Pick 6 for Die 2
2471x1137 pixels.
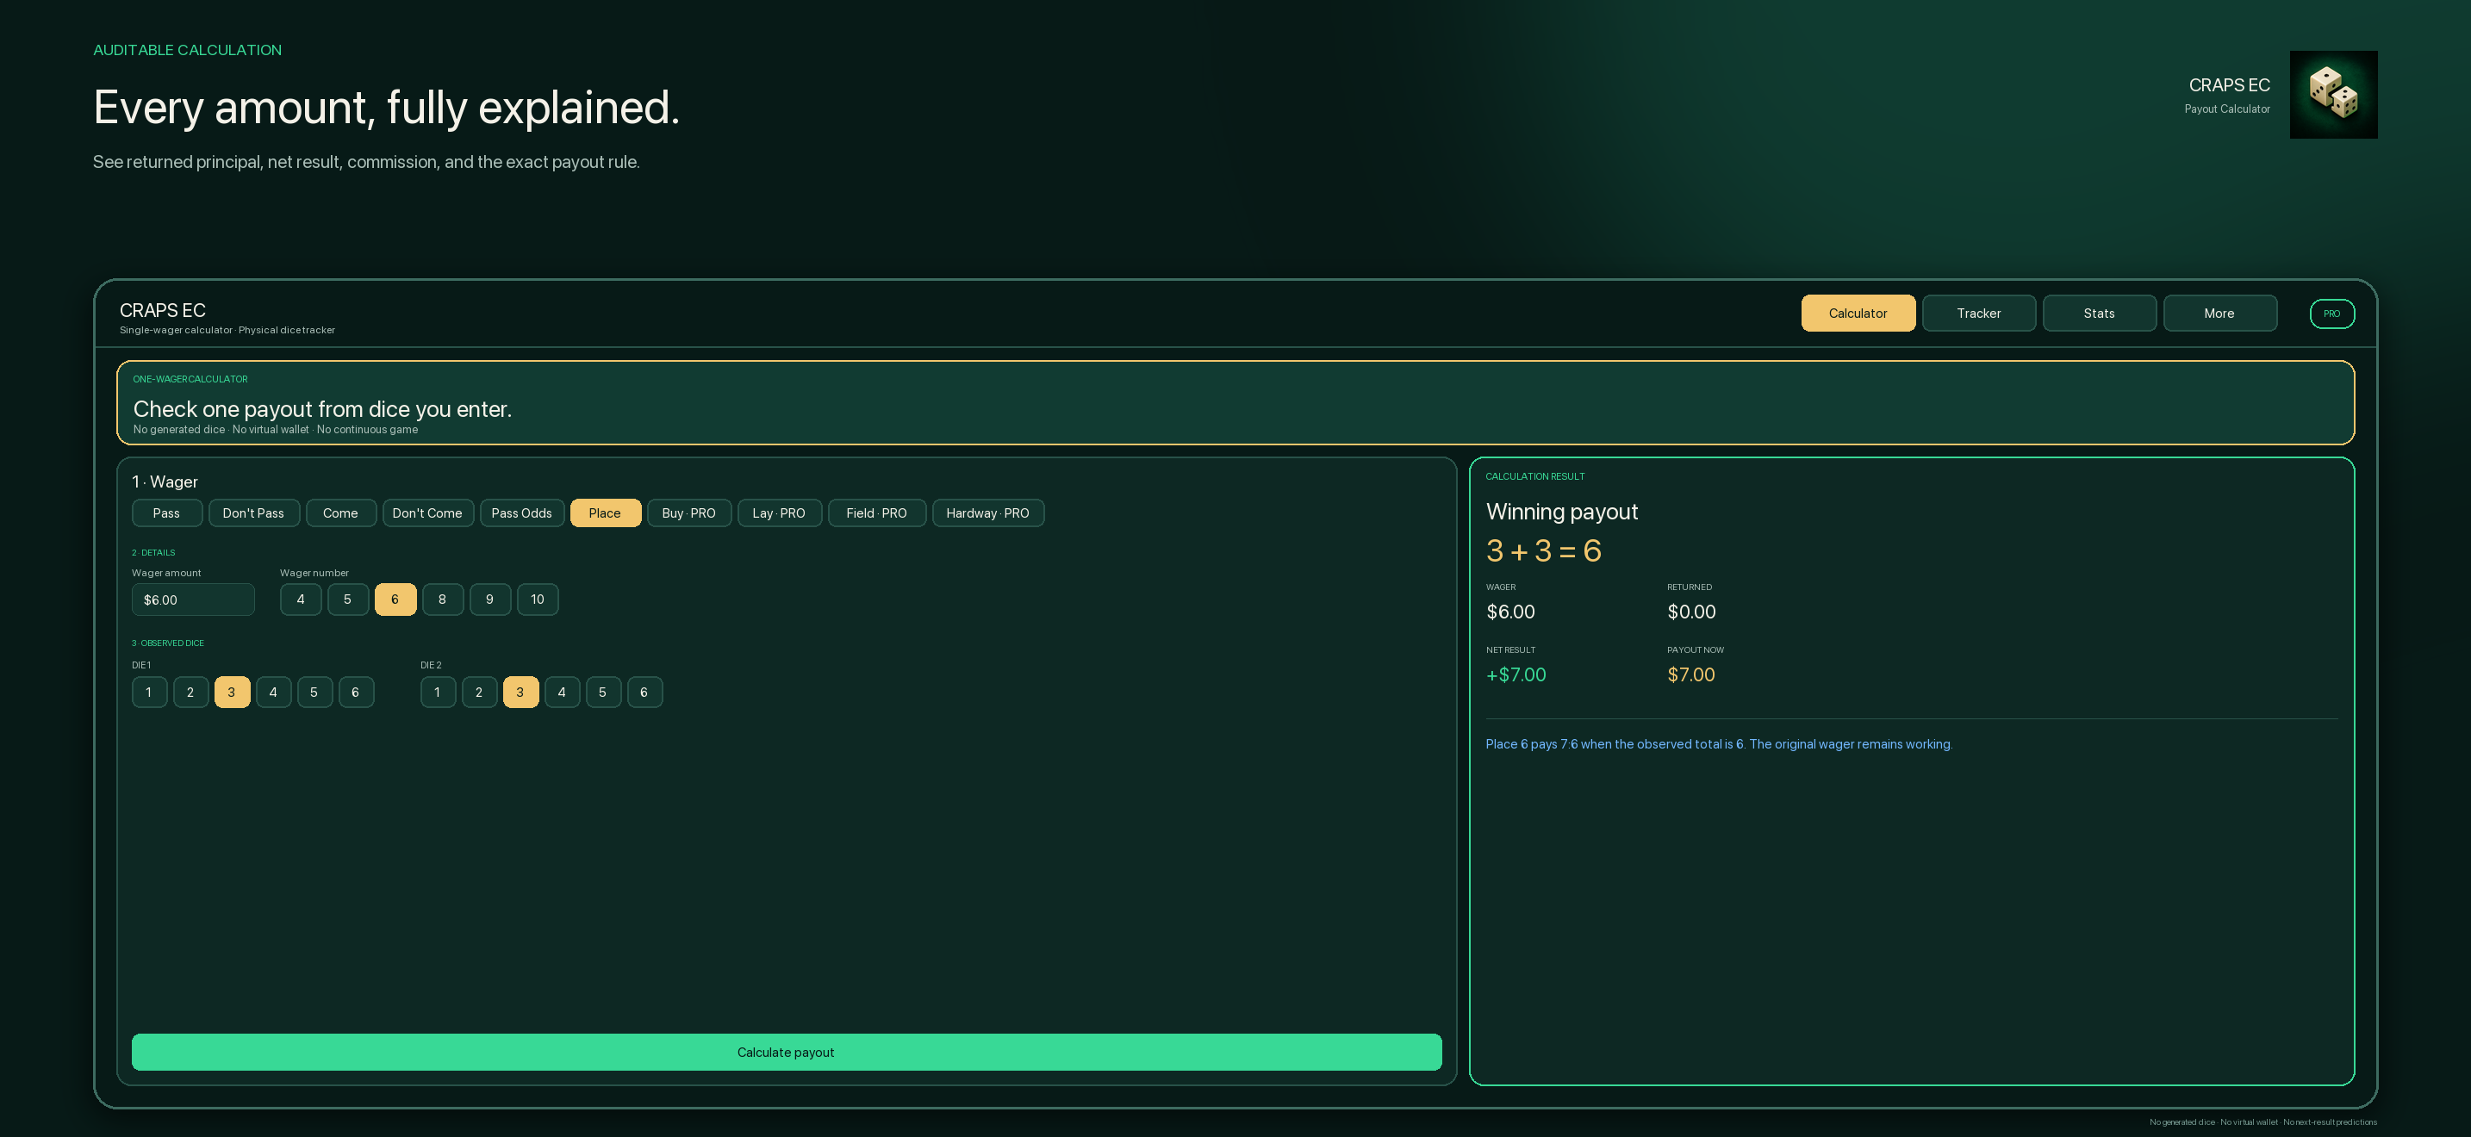(644, 693)
